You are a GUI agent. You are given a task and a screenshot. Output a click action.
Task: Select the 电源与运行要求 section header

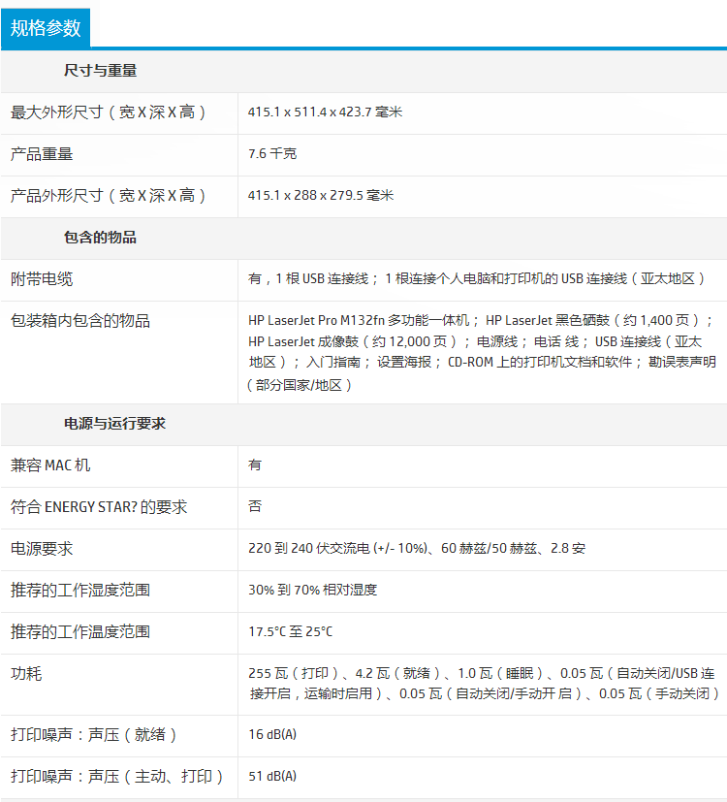coord(114,424)
